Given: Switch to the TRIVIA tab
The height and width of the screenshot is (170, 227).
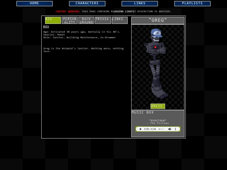Looking at the screenshot, I should pos(103,20).
